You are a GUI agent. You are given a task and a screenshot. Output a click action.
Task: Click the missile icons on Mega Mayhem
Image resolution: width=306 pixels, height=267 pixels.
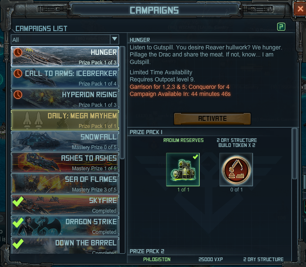click(x=33, y=120)
